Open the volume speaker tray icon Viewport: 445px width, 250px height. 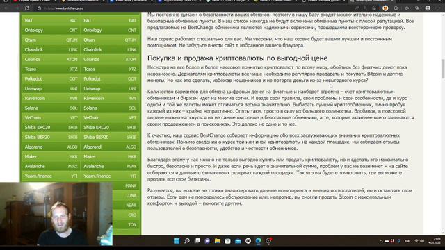[x=422, y=241]
